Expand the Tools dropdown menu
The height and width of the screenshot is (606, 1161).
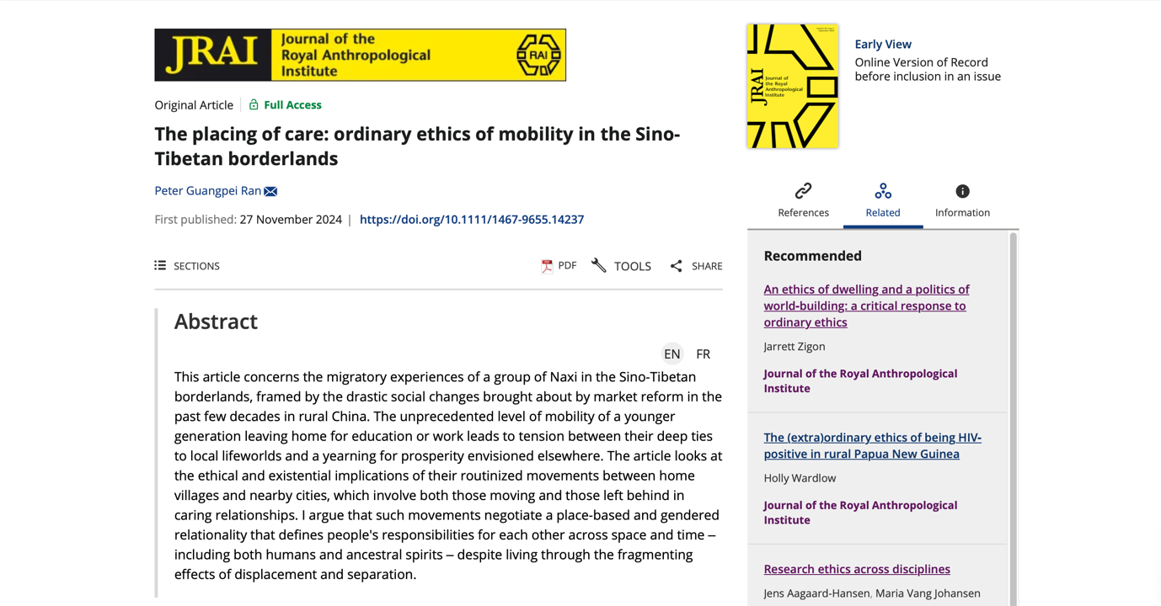[632, 266]
